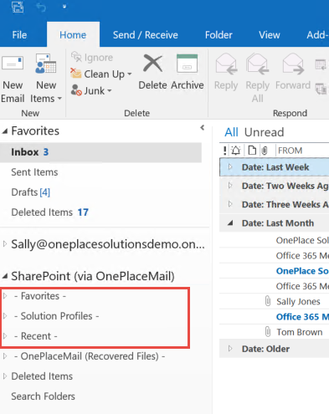The image size is (329, 414).
Task: Open Deleted Items 17 in Favorites
Action: [49, 212]
